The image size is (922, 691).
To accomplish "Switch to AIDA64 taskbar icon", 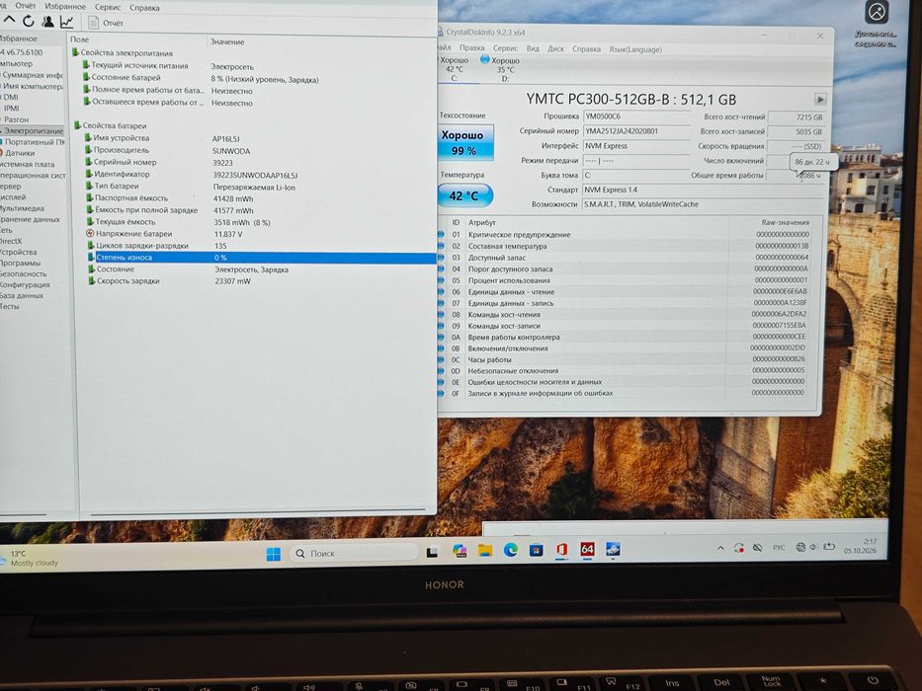I will (x=587, y=549).
